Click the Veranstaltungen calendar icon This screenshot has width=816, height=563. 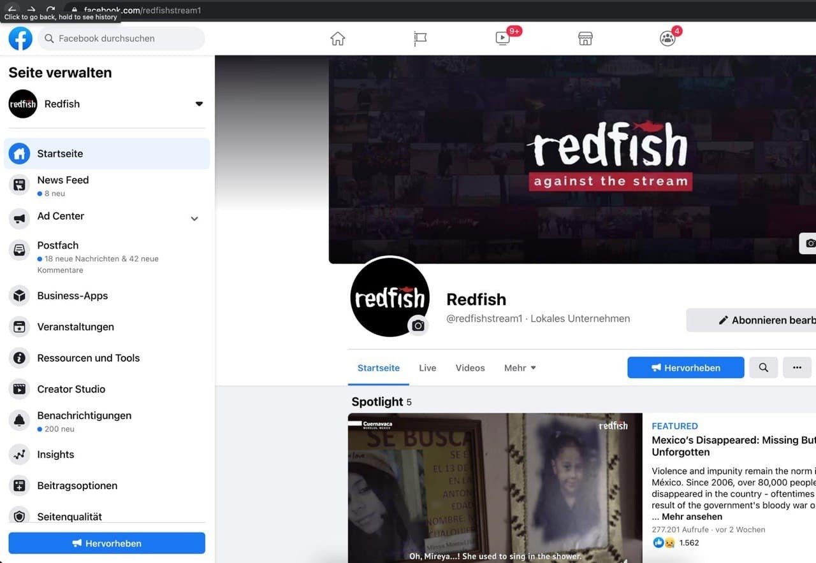pos(20,327)
